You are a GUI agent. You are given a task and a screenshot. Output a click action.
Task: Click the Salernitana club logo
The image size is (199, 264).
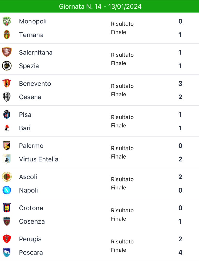tap(7, 52)
